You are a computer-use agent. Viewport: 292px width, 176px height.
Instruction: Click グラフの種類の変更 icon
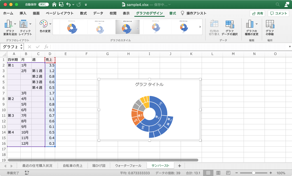250,24
